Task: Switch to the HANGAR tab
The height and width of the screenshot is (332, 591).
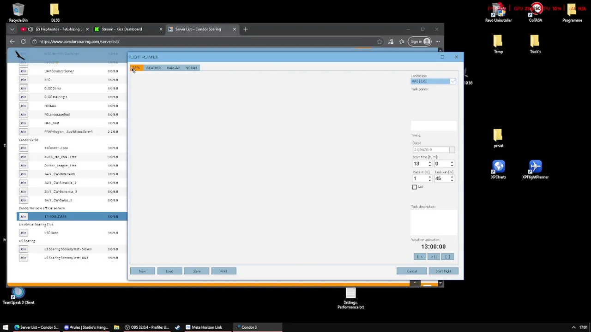Action: [173, 68]
